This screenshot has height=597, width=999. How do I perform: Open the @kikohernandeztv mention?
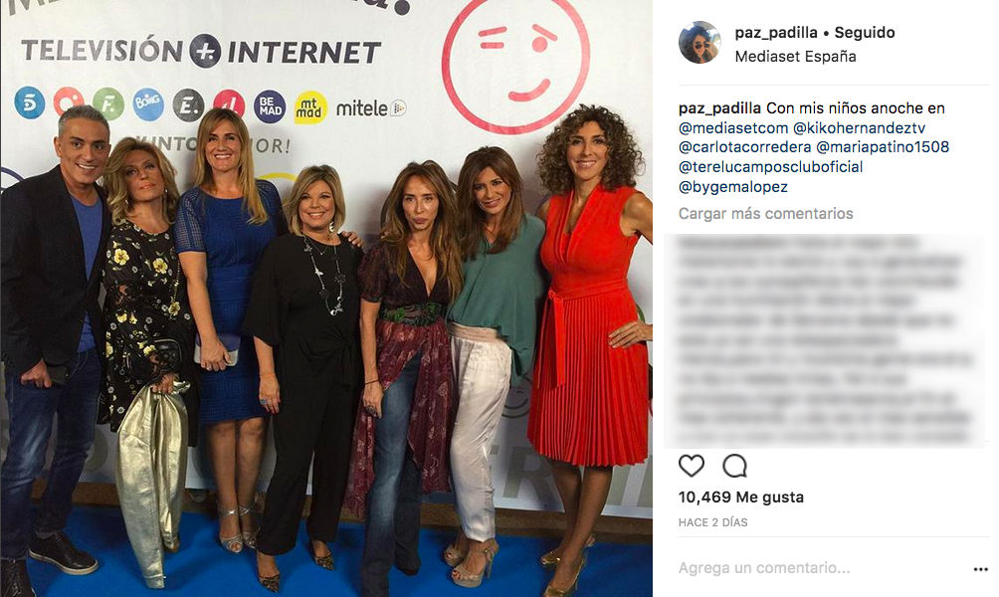(x=859, y=128)
